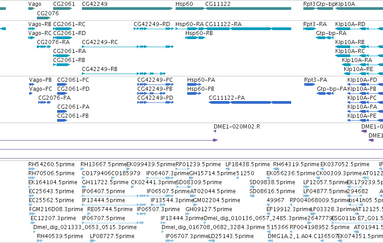This screenshot has width=383, height=243.
Task: Select the Rpt3-RA transcript label
Action: coord(315,24)
